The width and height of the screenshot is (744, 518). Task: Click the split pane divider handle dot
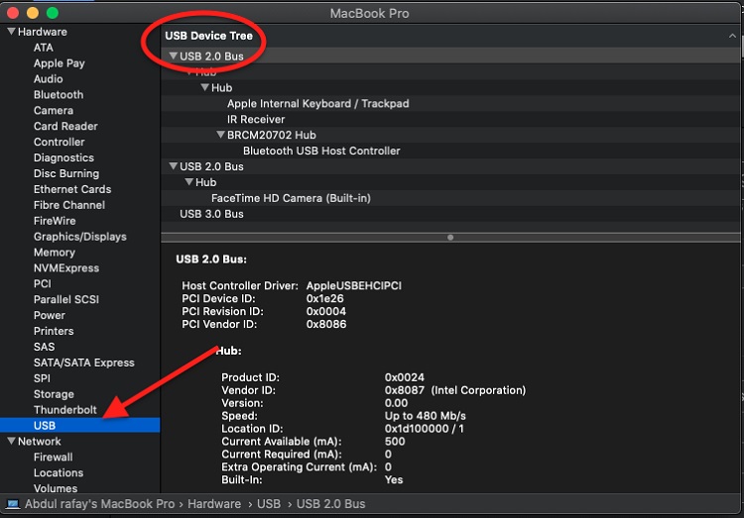click(450, 238)
